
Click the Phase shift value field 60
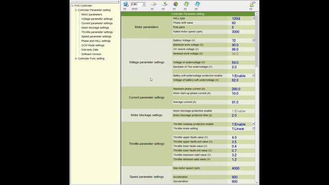(241, 23)
